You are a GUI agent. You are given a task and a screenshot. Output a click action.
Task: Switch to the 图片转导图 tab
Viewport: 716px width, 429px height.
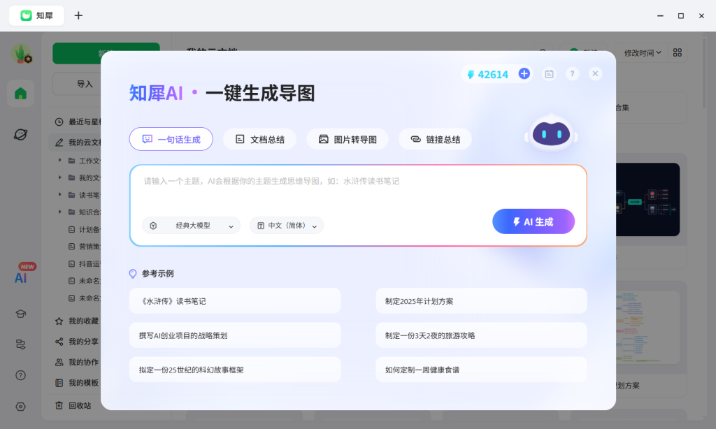pyautogui.click(x=348, y=139)
